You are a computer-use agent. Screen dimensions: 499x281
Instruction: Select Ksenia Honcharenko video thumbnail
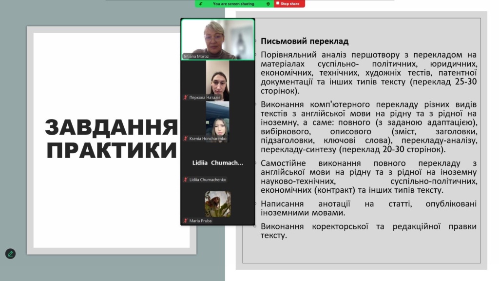point(218,121)
